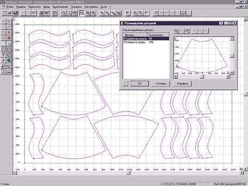
Task: Select the red filled rectangle tool
Action: (x=9, y=38)
